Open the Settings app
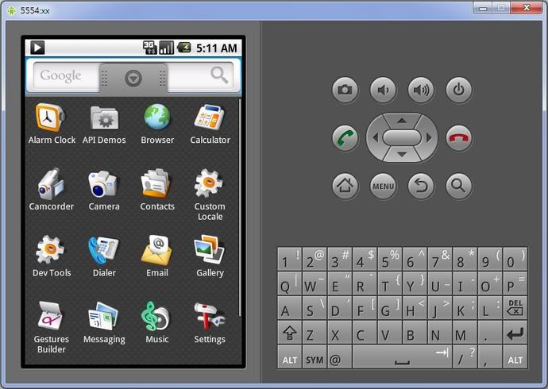Viewport: 548px width, 389px height. click(210, 323)
